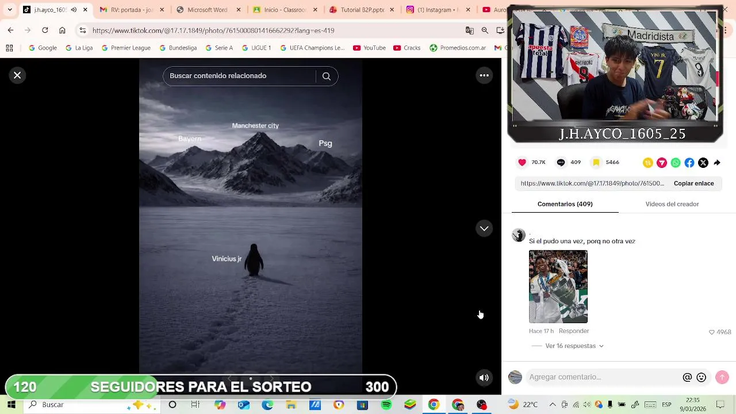Screen dimensions: 736x414
Task: Open Task View on taskbar
Action: pyautogui.click(x=195, y=405)
